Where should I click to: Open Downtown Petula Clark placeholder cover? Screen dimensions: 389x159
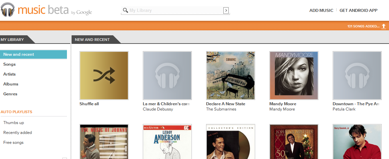(x=357, y=75)
